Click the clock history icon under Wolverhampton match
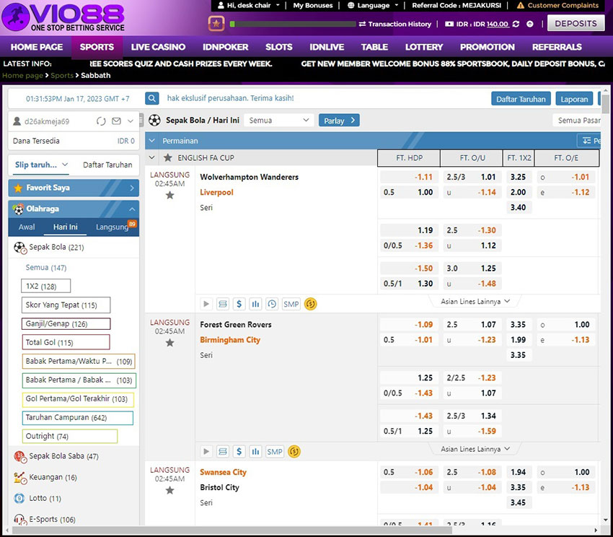613x537 pixels. [272, 304]
